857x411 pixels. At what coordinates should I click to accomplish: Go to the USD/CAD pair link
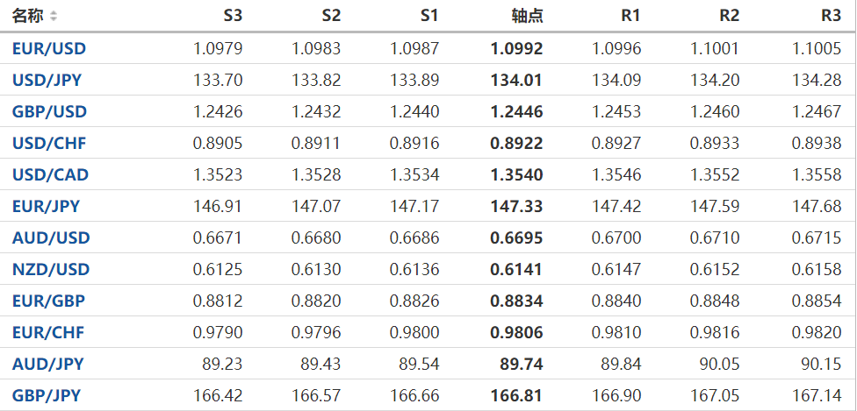click(x=50, y=175)
